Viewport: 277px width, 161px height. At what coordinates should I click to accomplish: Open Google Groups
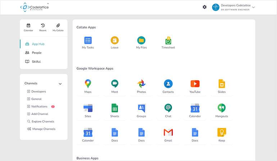(141, 111)
